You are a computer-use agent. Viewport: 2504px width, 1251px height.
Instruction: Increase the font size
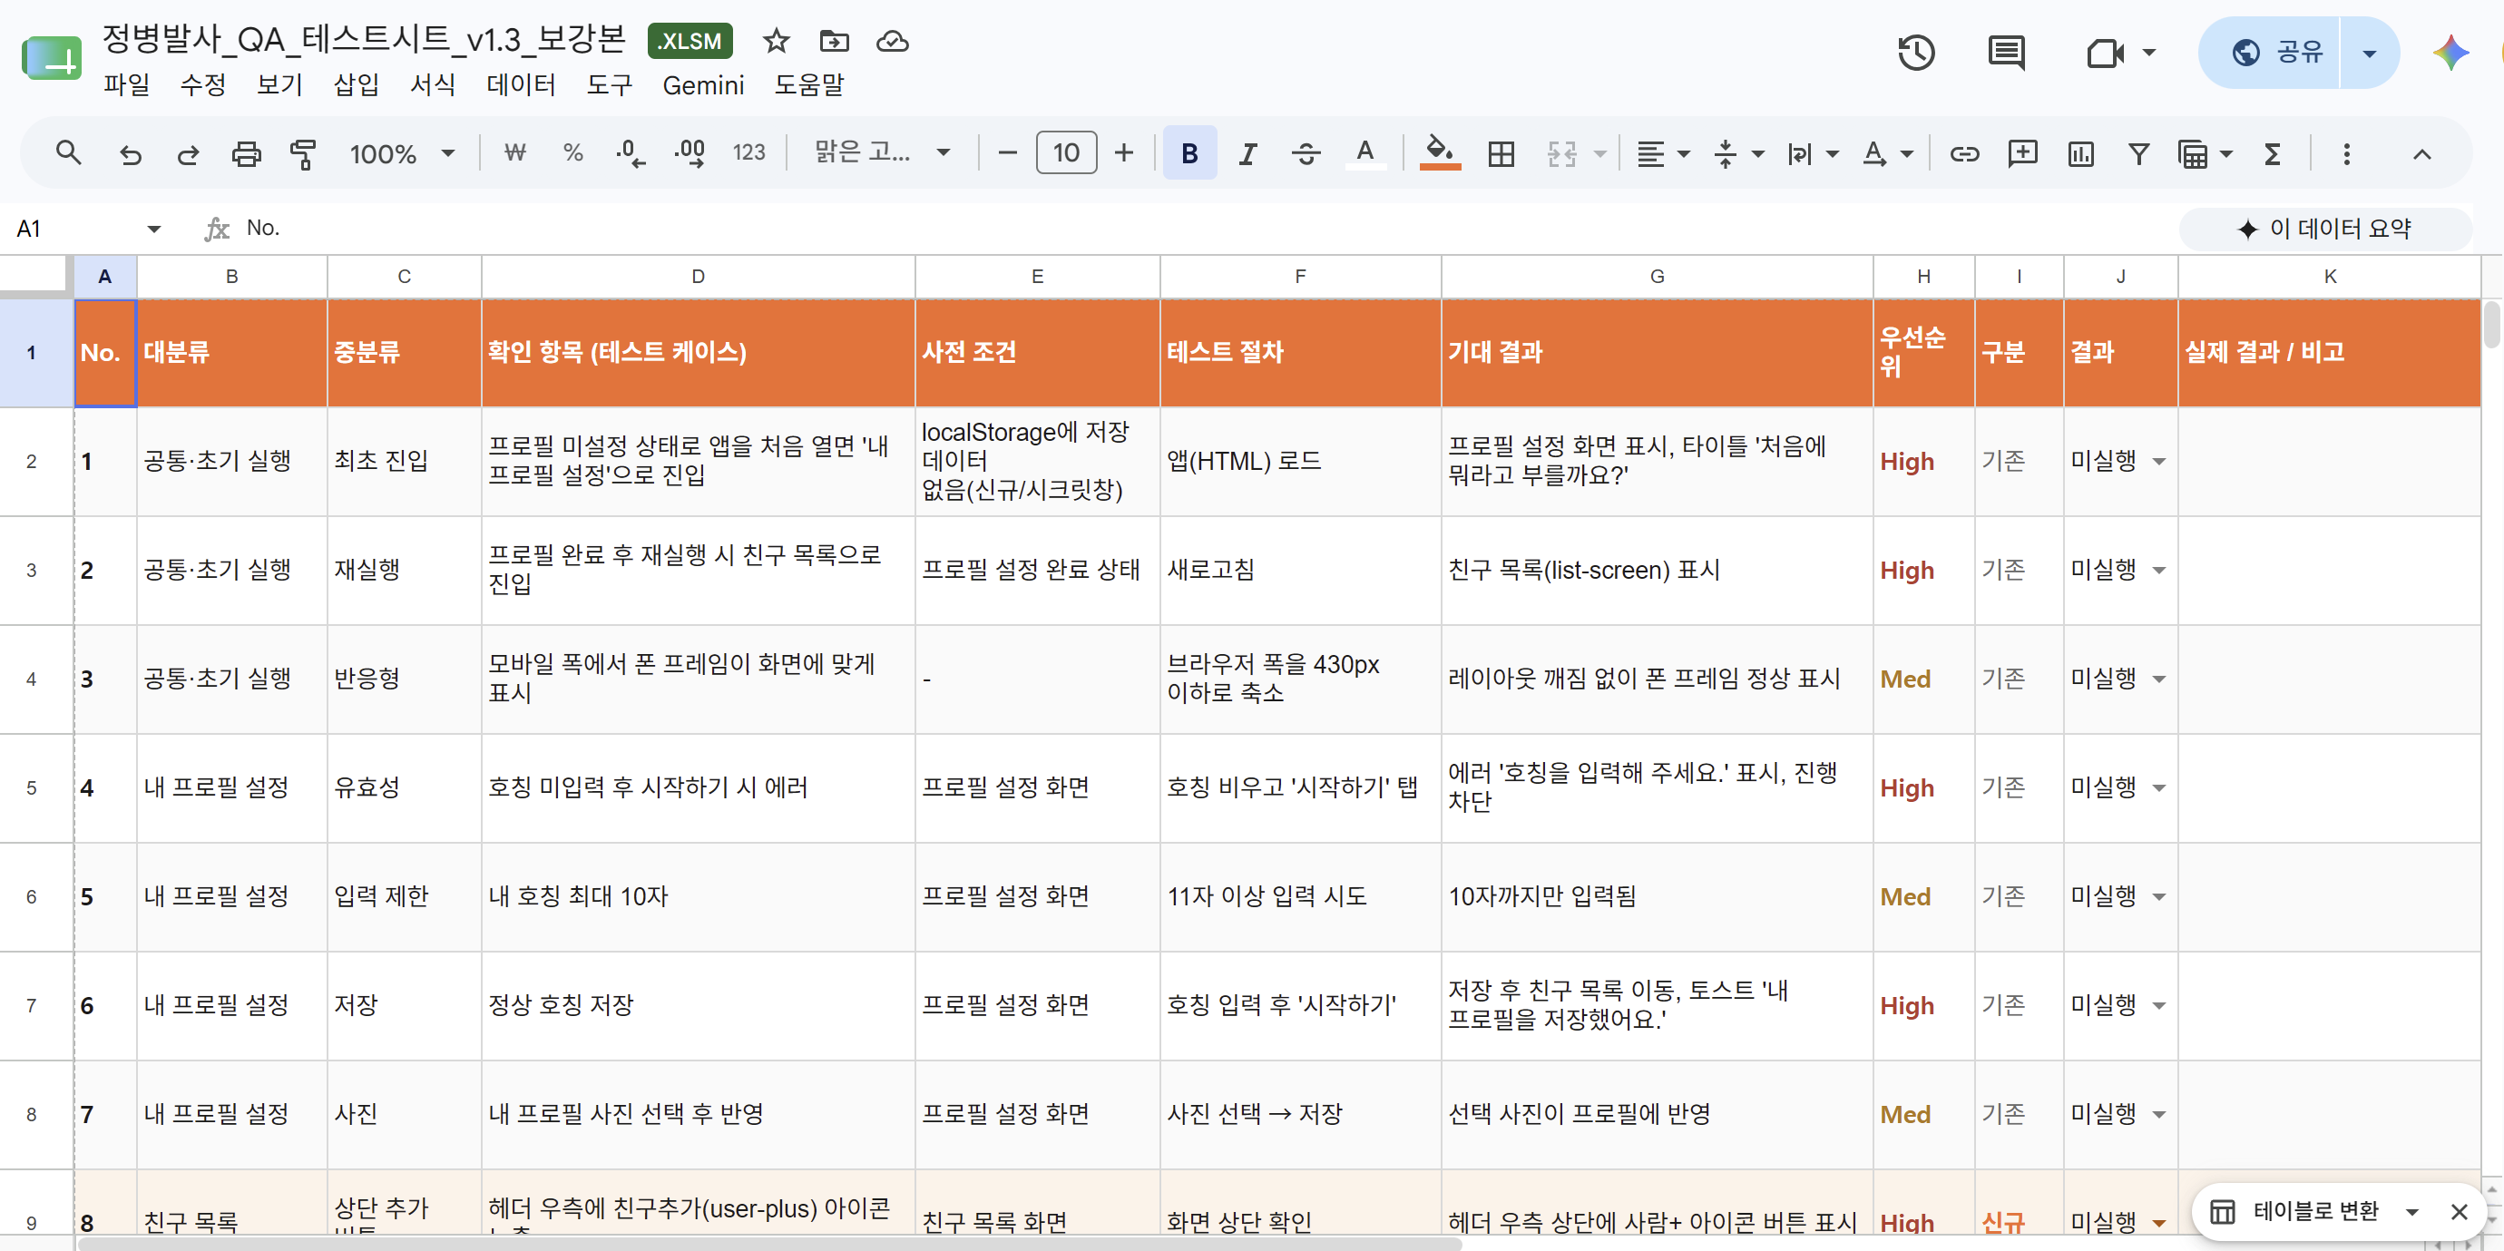tap(1124, 152)
